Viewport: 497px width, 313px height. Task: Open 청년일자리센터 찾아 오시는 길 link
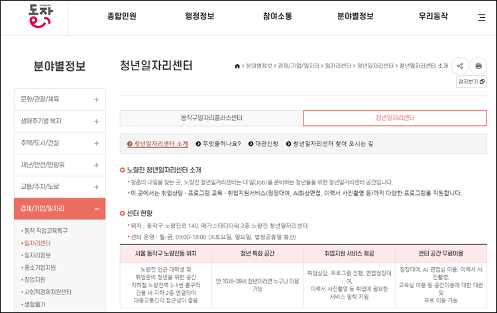[x=329, y=144]
